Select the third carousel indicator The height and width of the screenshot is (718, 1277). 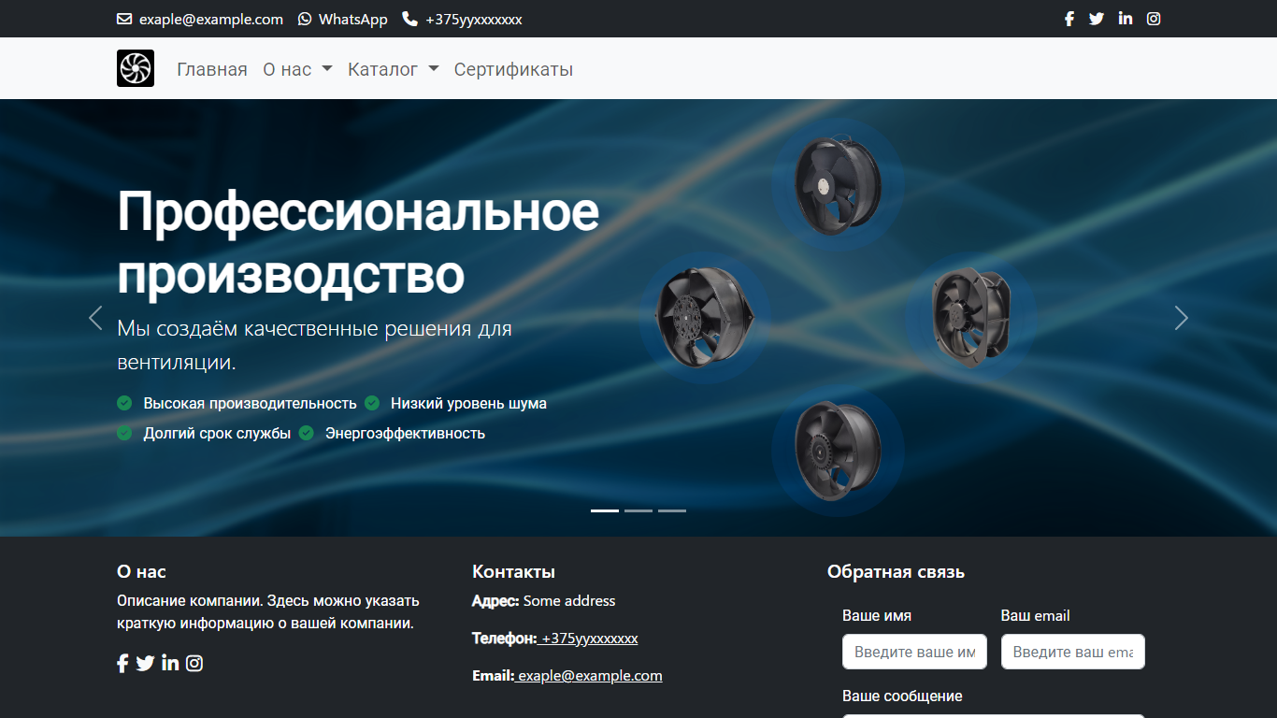[672, 510]
